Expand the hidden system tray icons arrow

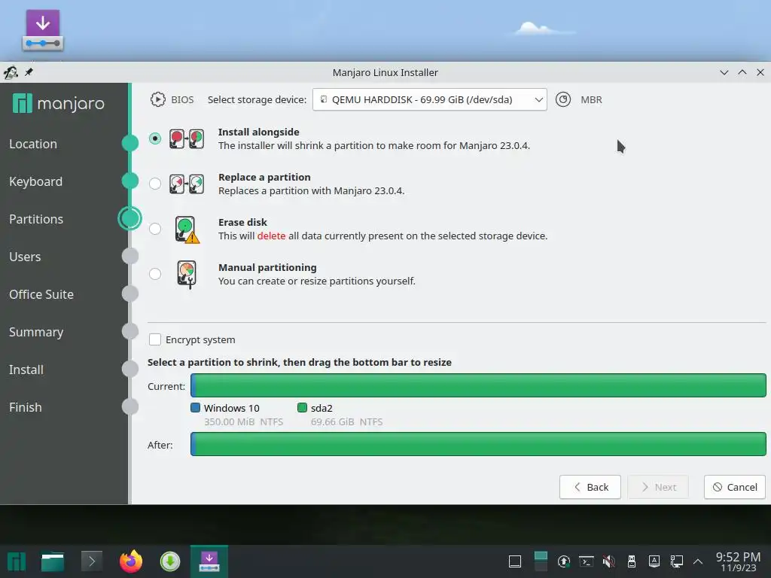click(698, 561)
